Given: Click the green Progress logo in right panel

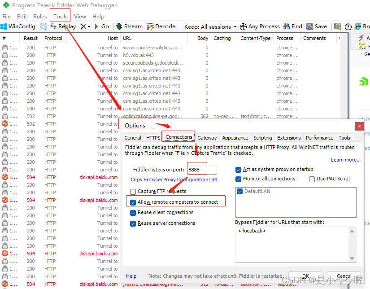Looking at the screenshot, I should 364,82.
